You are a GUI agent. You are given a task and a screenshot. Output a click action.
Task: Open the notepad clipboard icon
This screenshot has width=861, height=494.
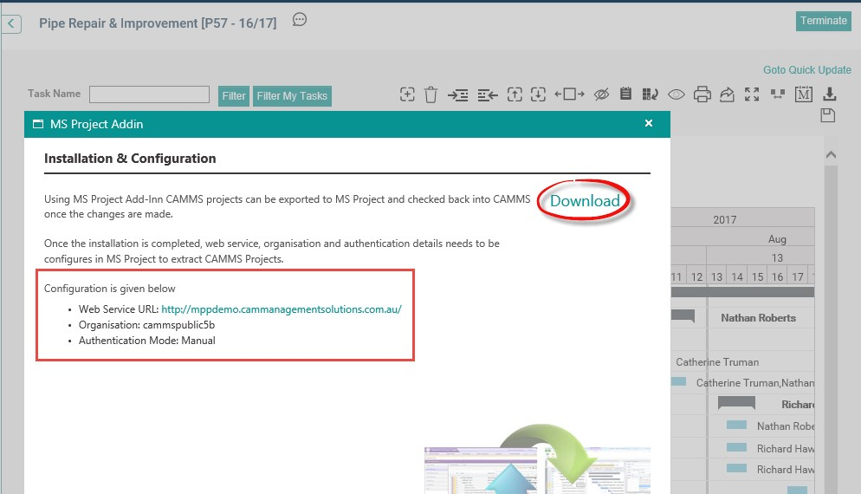click(625, 94)
